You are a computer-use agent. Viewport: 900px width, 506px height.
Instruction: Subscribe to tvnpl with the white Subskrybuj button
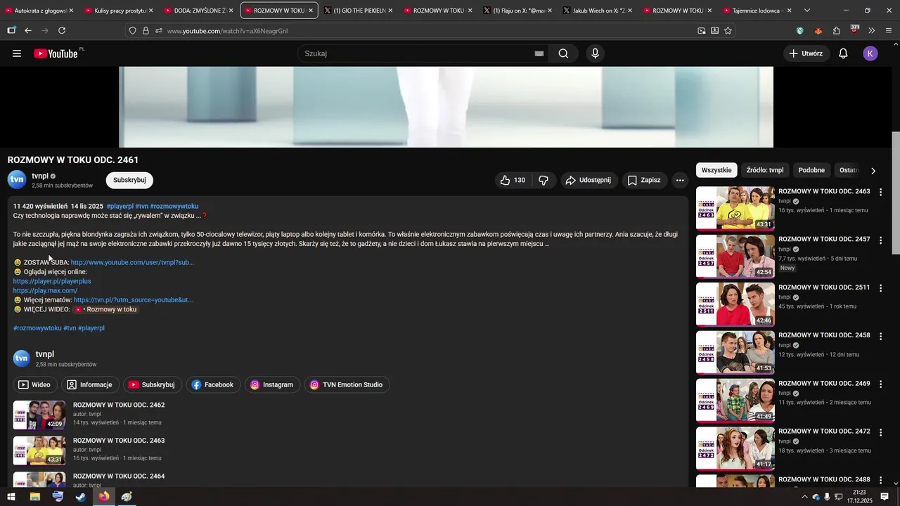pyautogui.click(x=129, y=180)
